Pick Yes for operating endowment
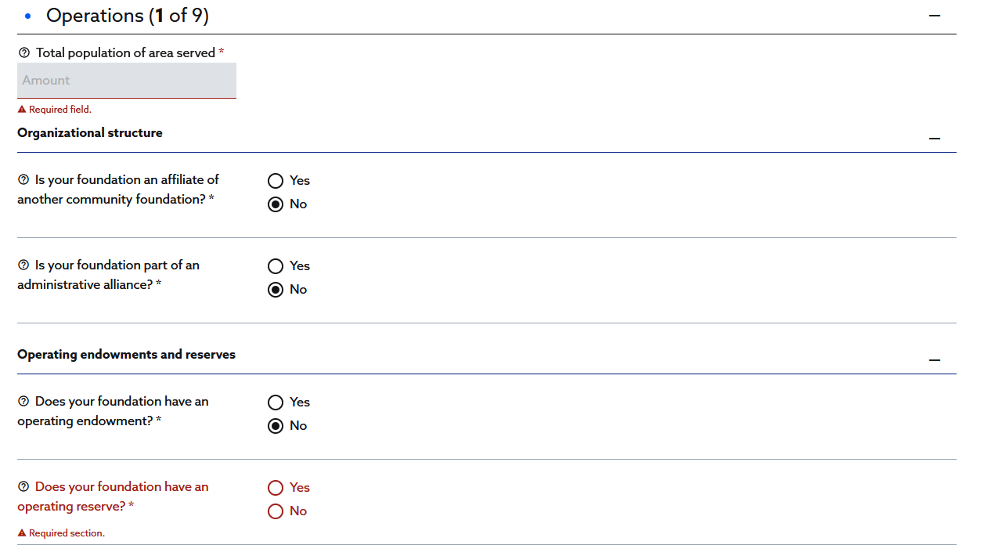Screen dimensions: 984x556 point(276,403)
